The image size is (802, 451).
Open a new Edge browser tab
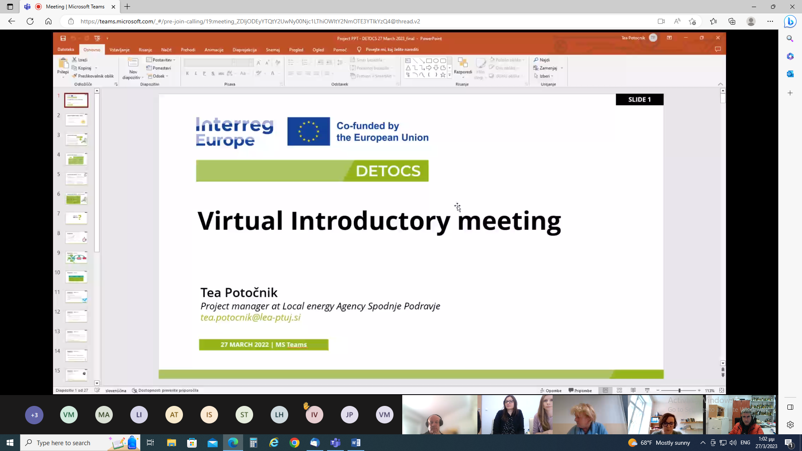point(127,7)
